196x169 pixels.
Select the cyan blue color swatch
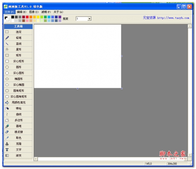tap(49, 17)
